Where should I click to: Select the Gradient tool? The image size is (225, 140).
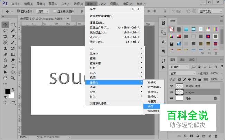coord(13,54)
